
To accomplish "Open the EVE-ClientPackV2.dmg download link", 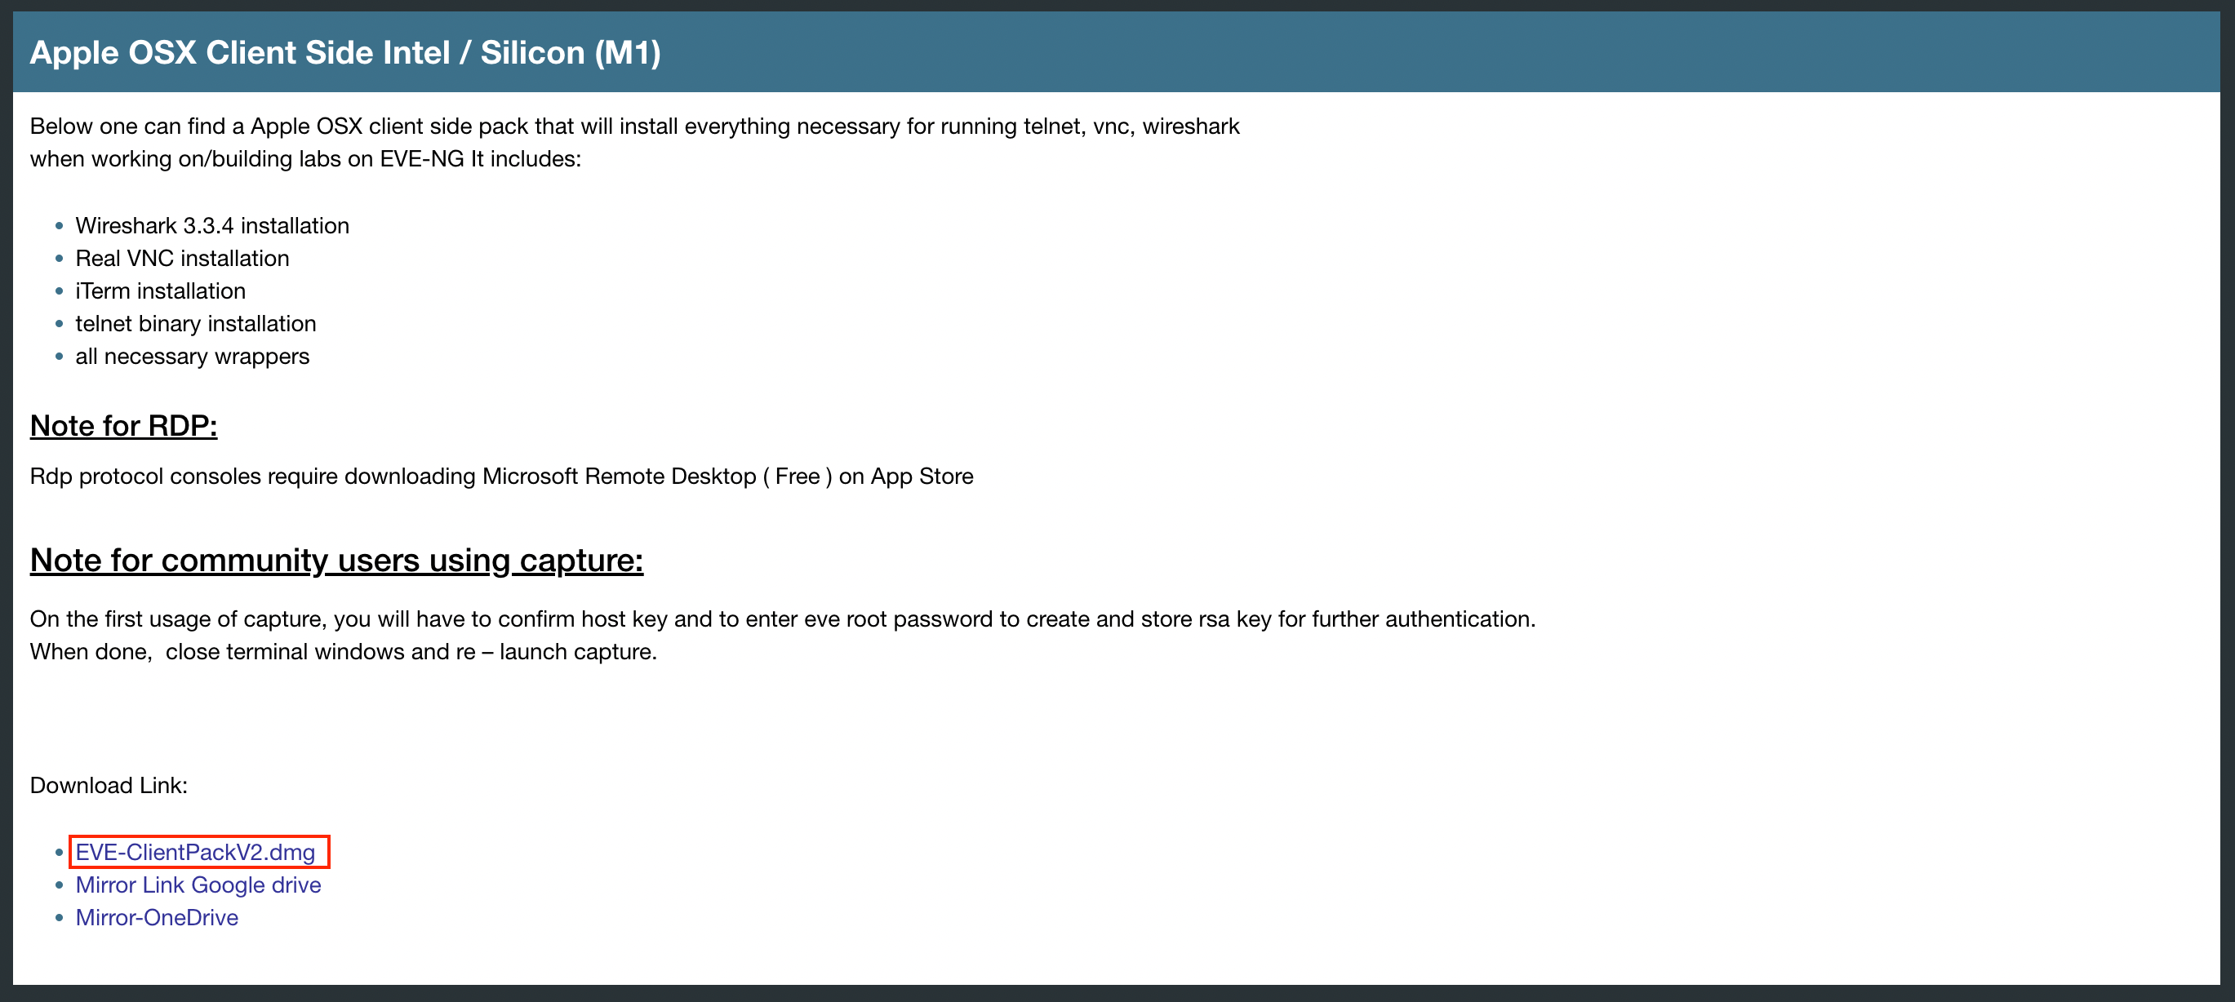I will point(195,852).
